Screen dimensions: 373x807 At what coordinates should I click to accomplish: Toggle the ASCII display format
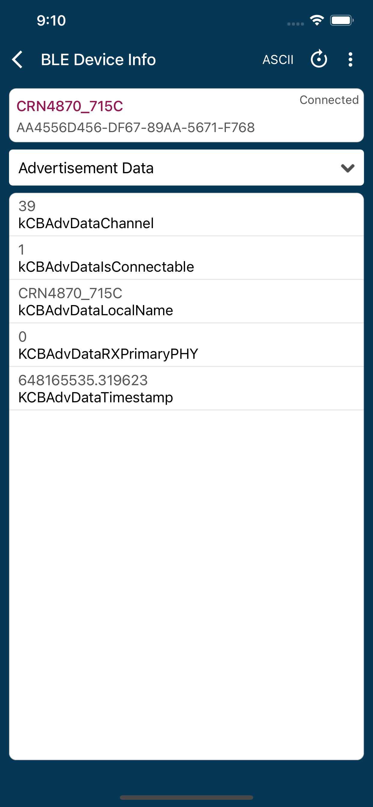[x=278, y=59]
